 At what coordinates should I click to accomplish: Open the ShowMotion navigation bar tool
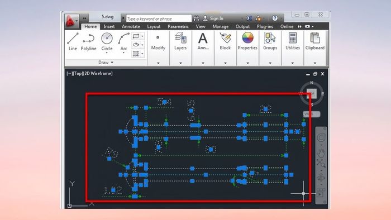tap(320, 193)
